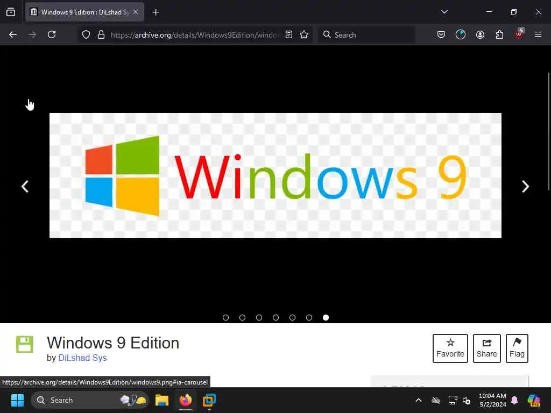Bookmark this page with the star icon
Viewport: 551px width, 413px height.
tap(304, 34)
